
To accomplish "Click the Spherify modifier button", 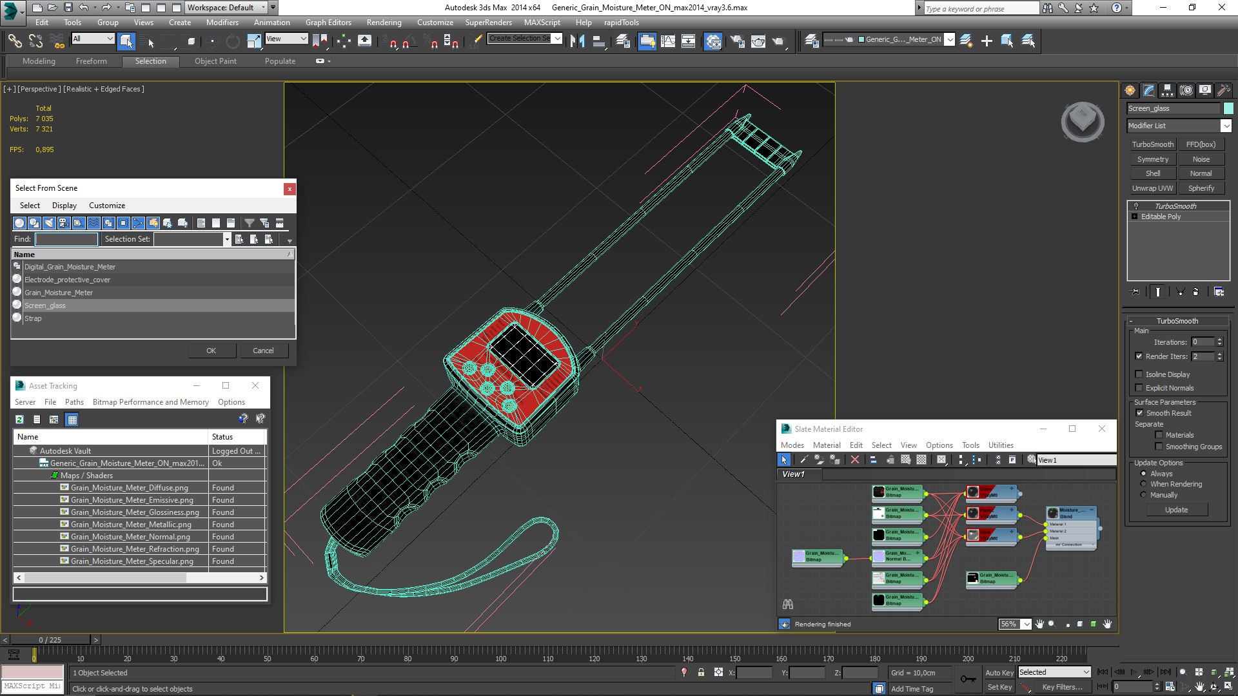I will point(1201,188).
